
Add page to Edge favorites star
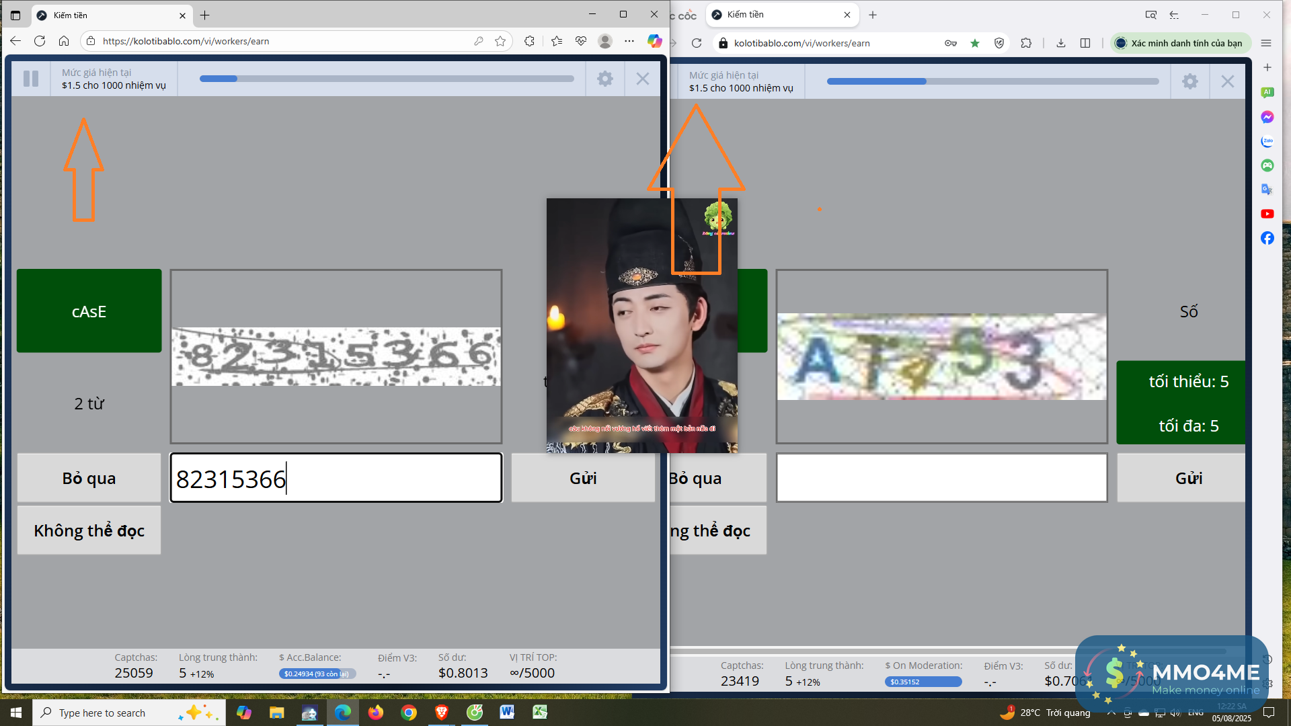(500, 41)
